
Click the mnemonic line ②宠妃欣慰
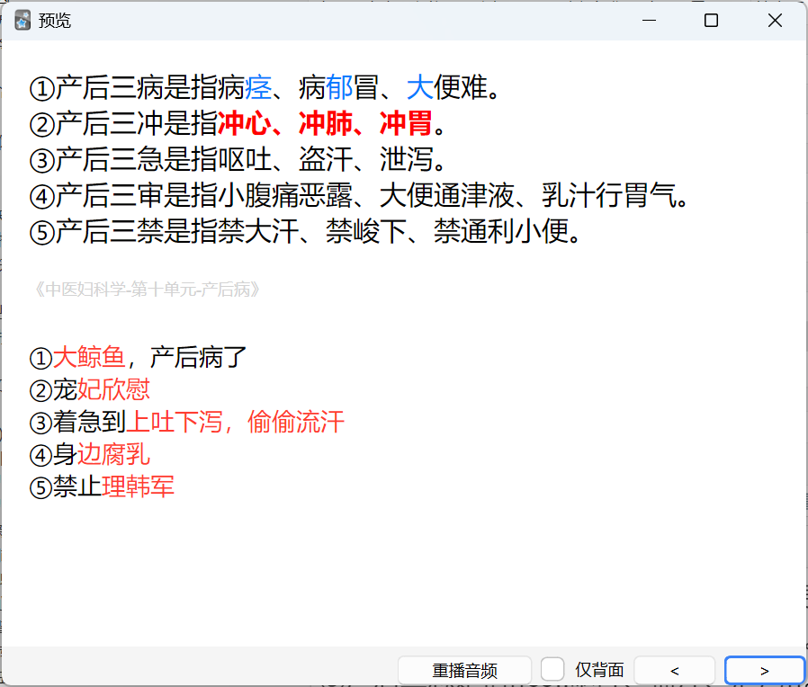pyautogui.click(x=90, y=389)
